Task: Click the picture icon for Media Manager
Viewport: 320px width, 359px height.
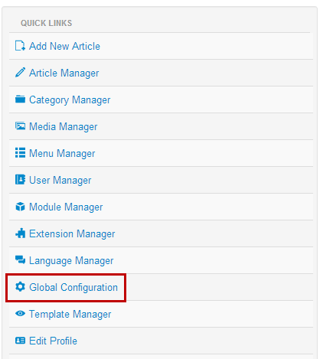Action: [20, 126]
